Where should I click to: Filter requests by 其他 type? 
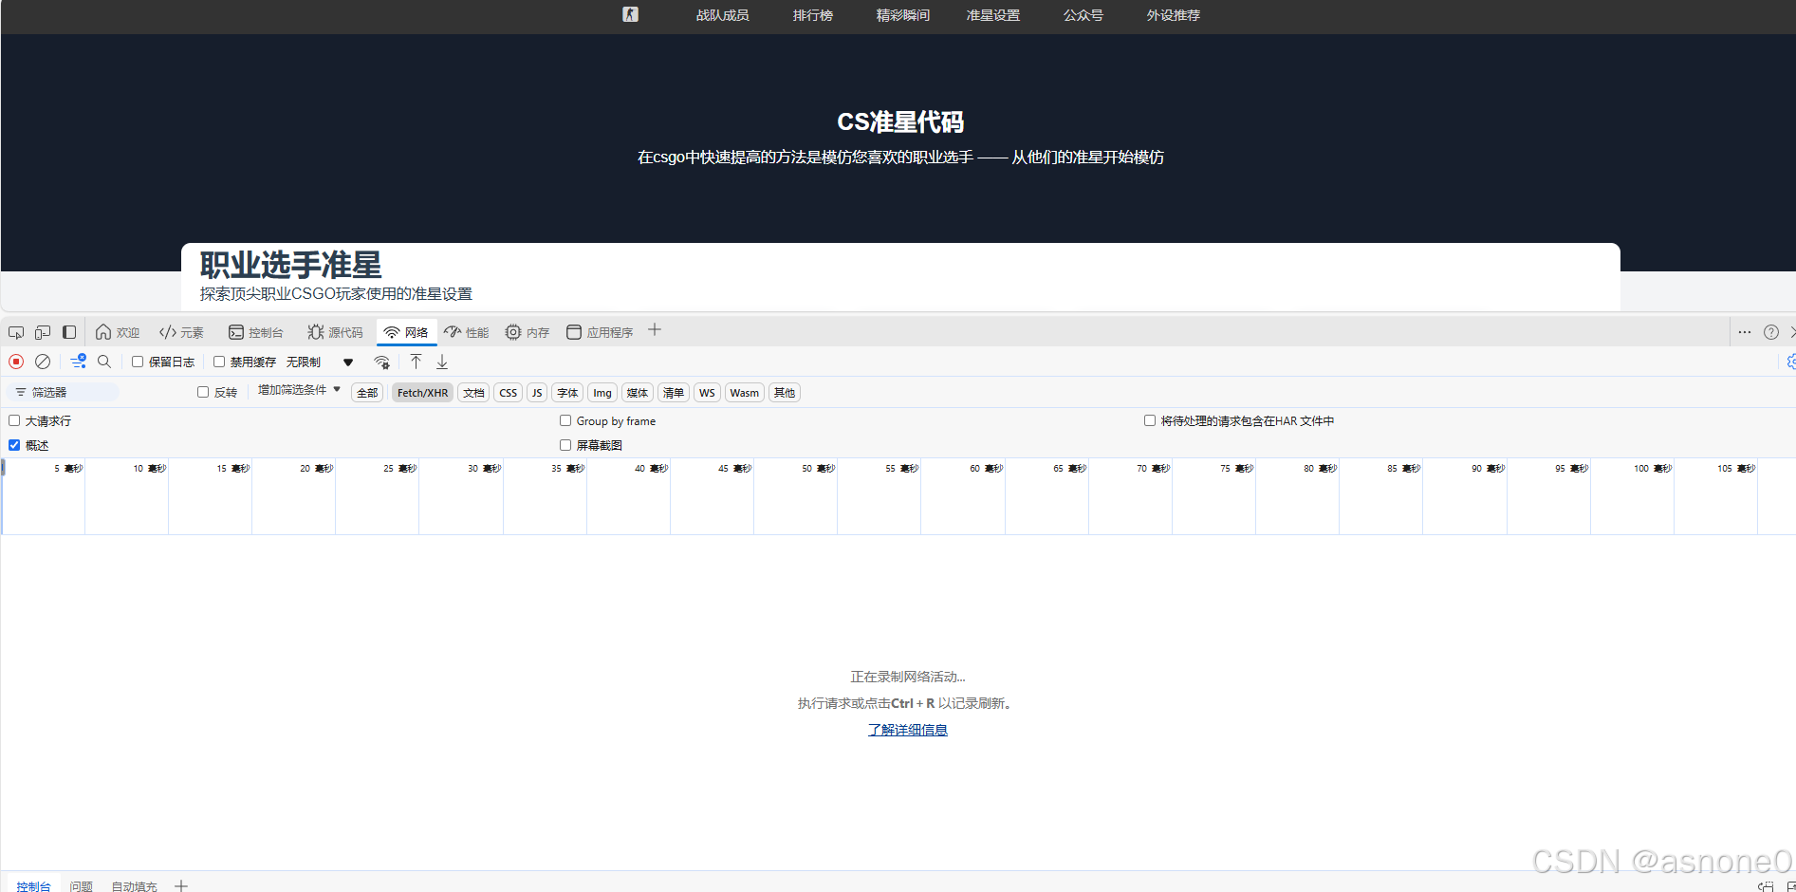pyautogui.click(x=785, y=393)
